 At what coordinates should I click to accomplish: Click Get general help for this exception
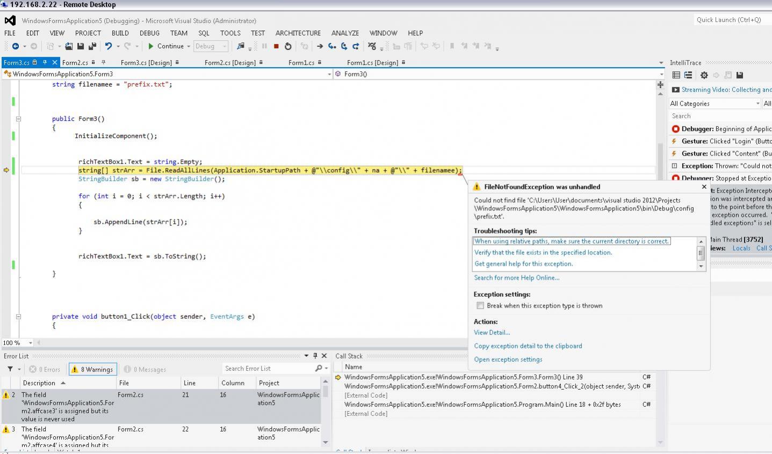point(523,263)
